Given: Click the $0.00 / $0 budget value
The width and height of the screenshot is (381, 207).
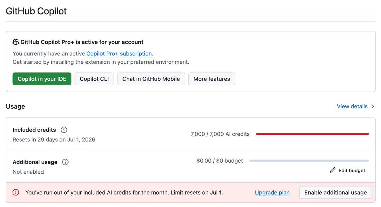Looking at the screenshot, I should click(x=220, y=161).
